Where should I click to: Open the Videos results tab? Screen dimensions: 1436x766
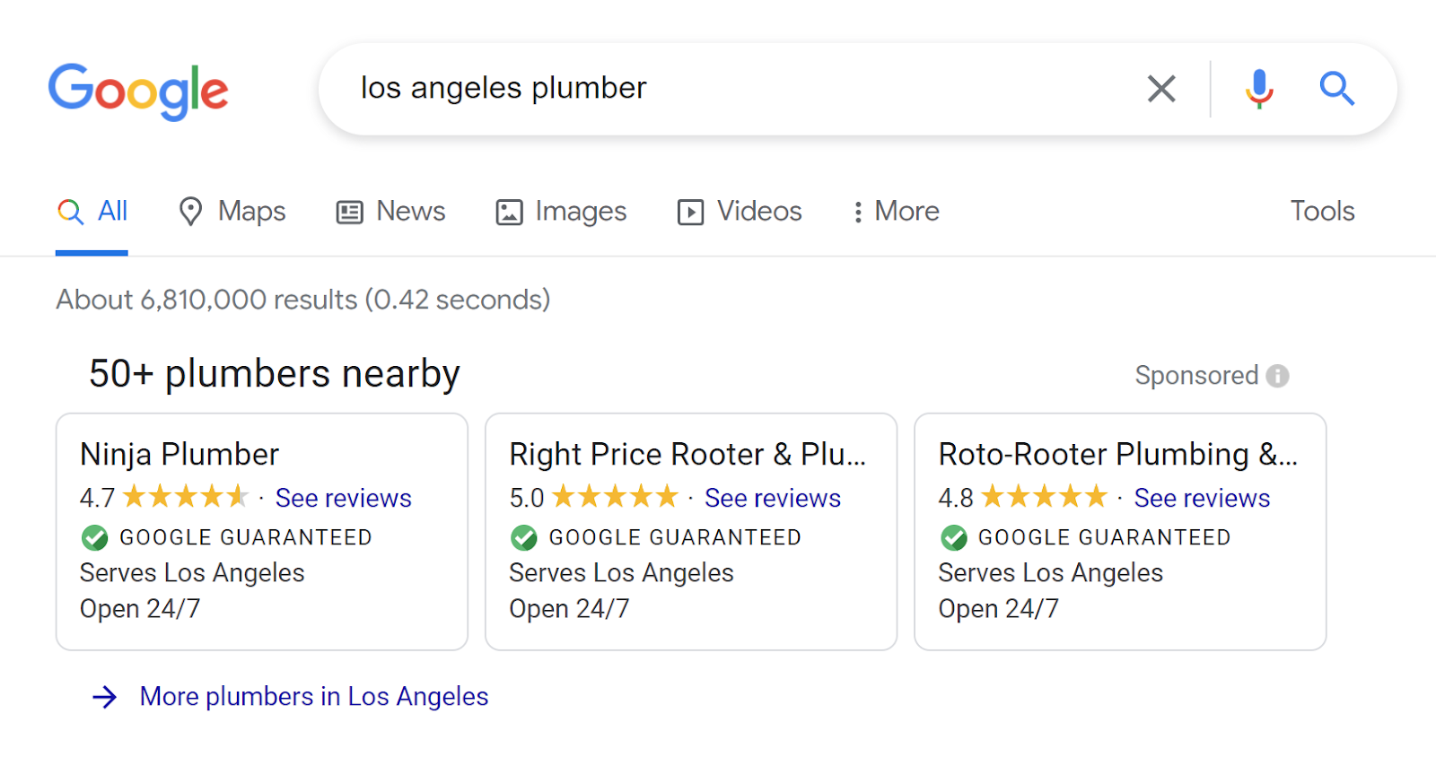[740, 212]
